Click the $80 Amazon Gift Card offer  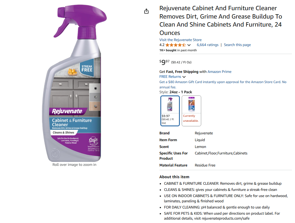[223, 84]
